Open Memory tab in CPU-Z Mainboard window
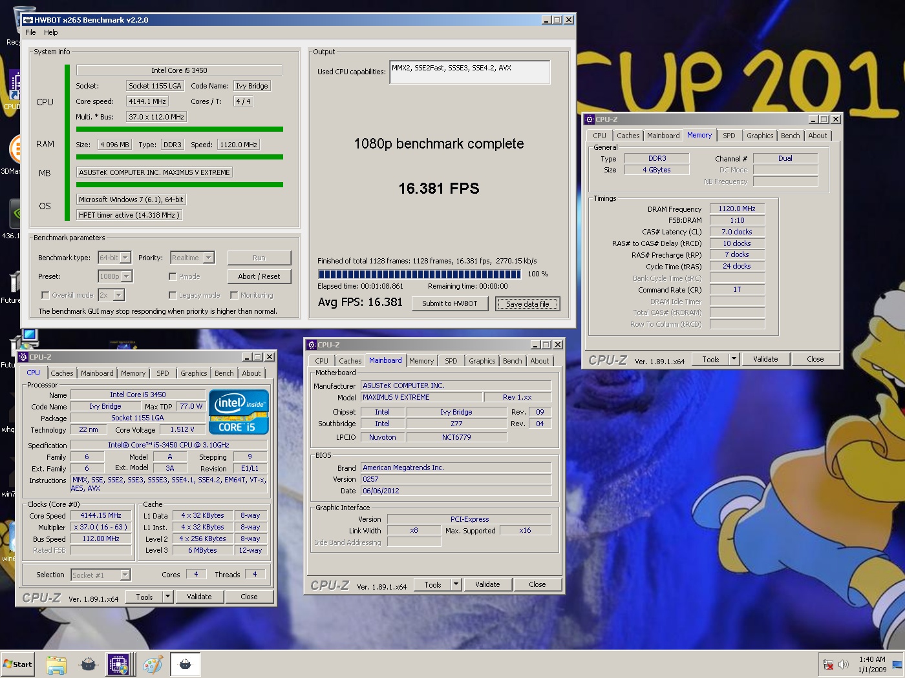The height and width of the screenshot is (678, 905). point(421,361)
